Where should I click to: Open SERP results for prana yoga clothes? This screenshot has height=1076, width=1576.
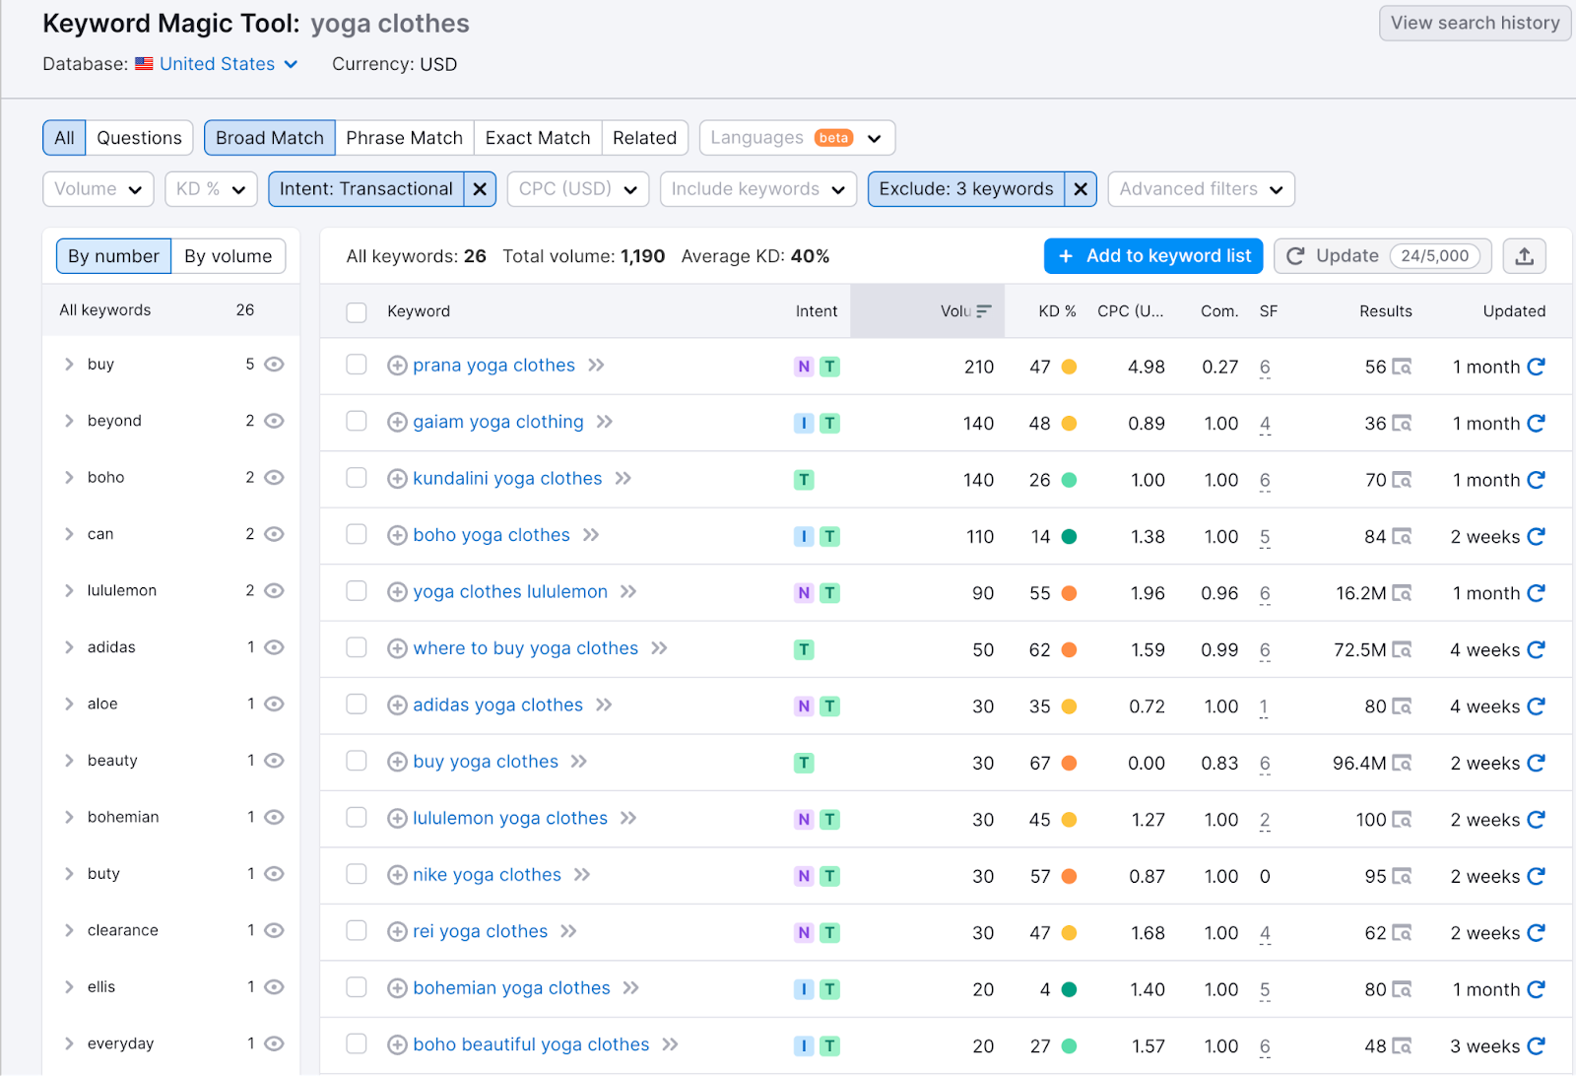[1402, 367]
